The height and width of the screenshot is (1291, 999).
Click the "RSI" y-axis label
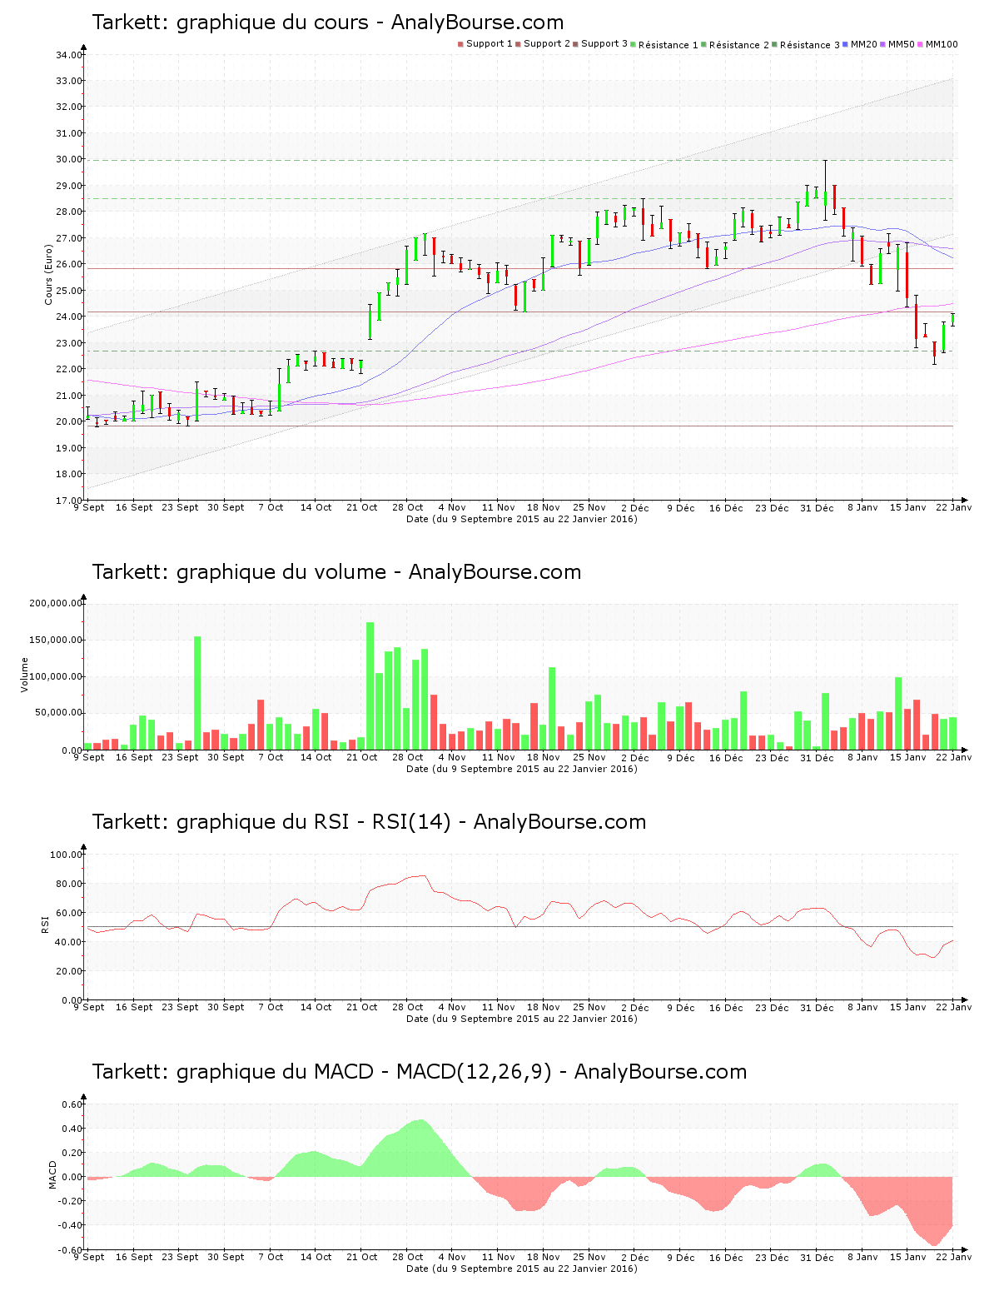45,924
